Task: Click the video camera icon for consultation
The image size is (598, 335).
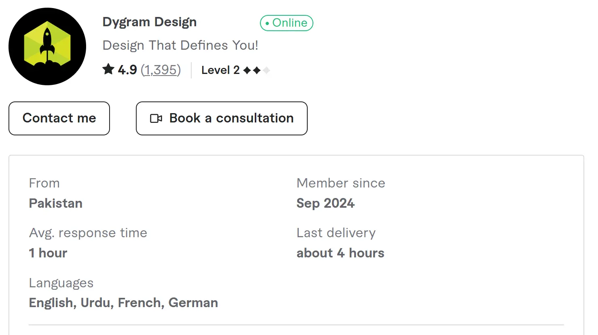Action: tap(156, 118)
